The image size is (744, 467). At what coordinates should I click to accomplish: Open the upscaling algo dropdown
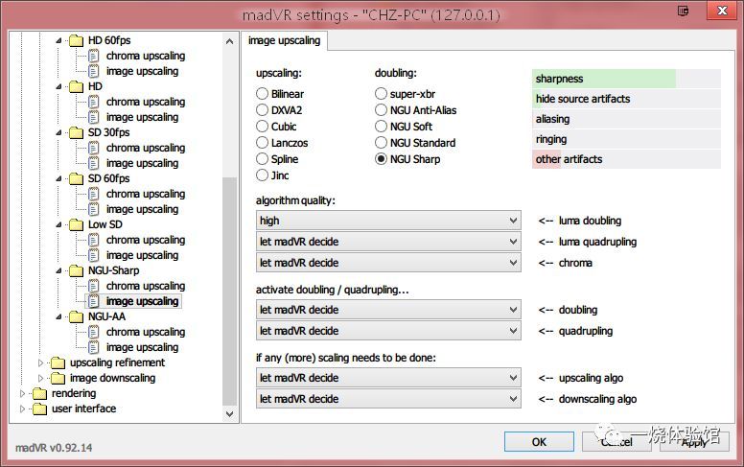388,378
